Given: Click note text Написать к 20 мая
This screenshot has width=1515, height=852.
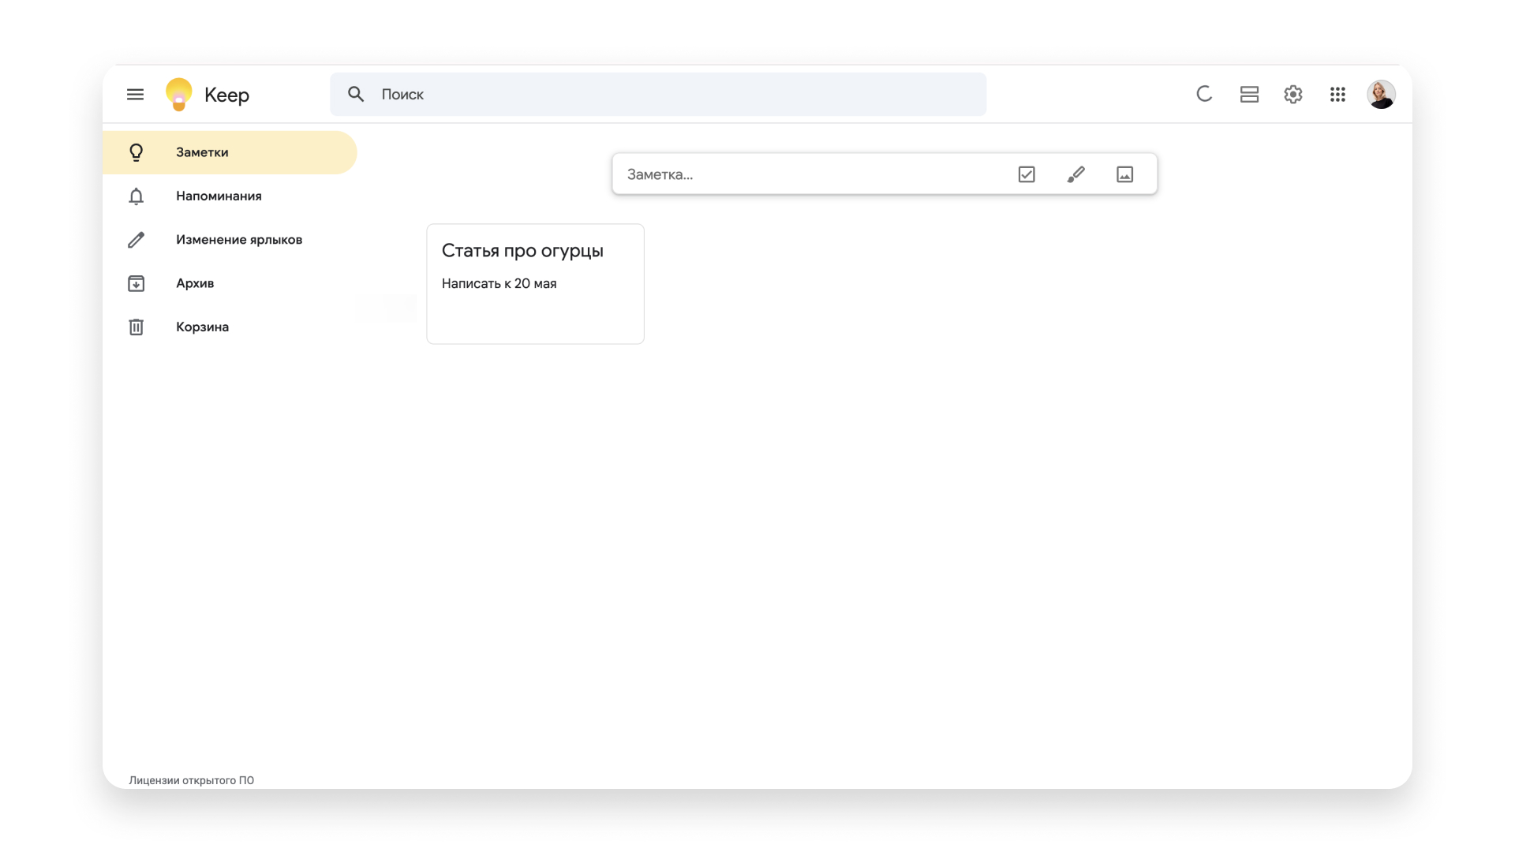Looking at the screenshot, I should 499,284.
